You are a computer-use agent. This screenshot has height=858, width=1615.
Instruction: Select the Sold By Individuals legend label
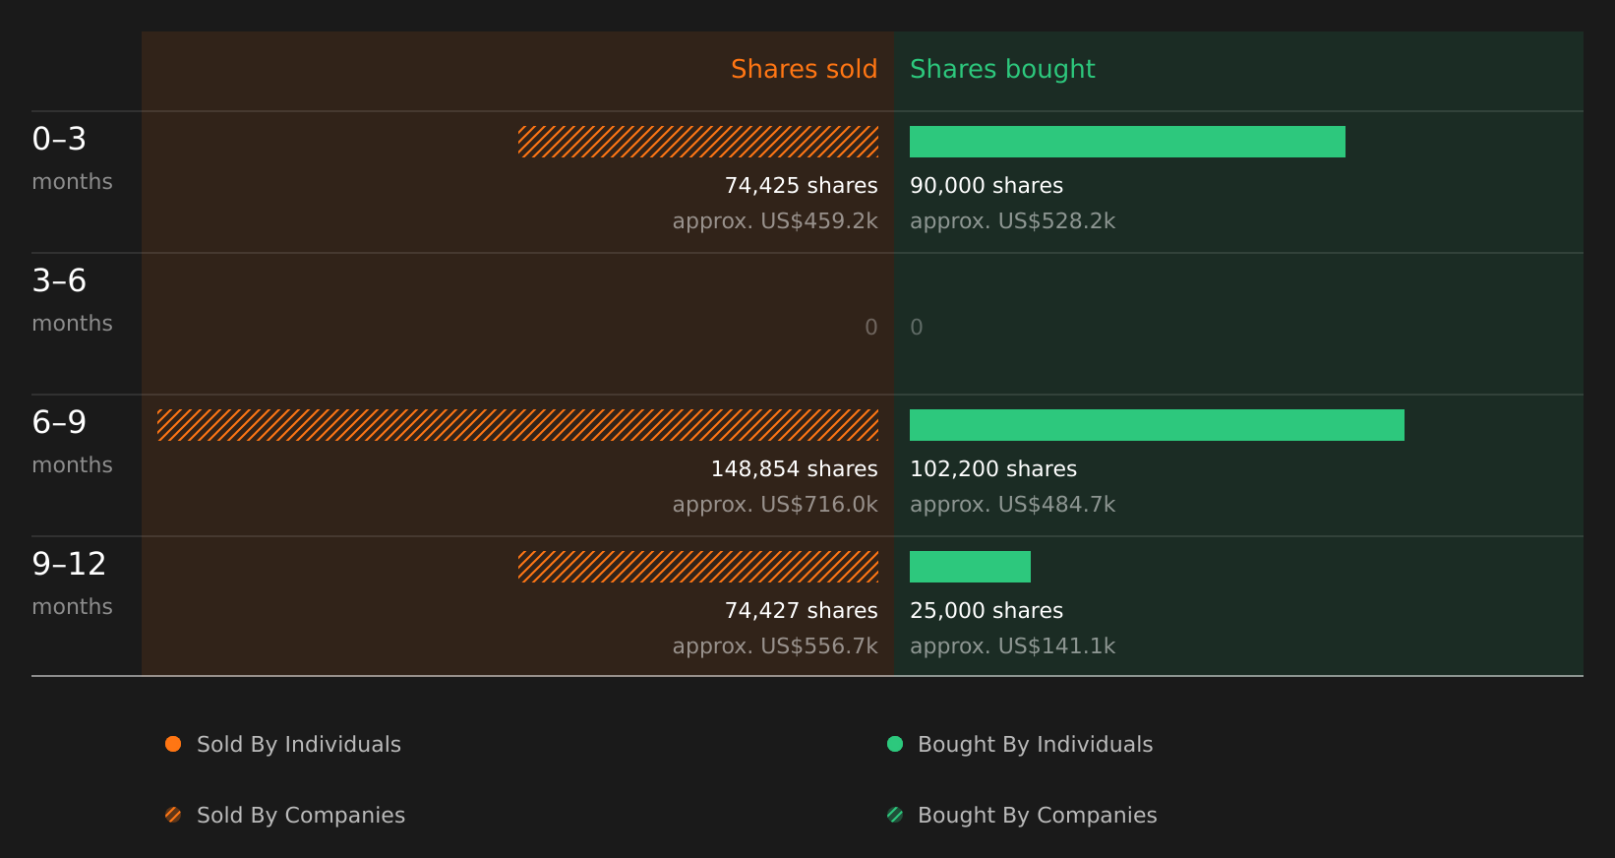299,745
